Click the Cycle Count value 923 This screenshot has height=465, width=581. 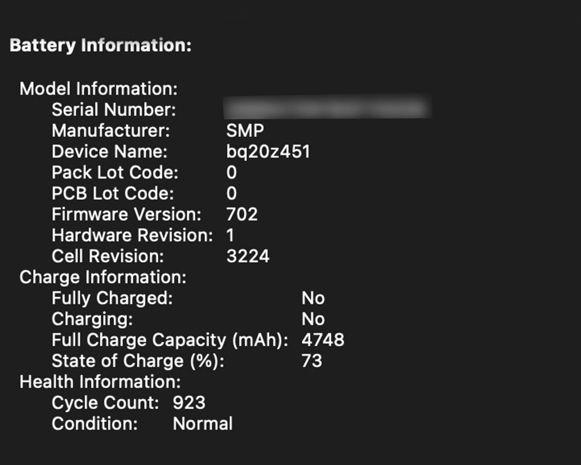coord(189,403)
